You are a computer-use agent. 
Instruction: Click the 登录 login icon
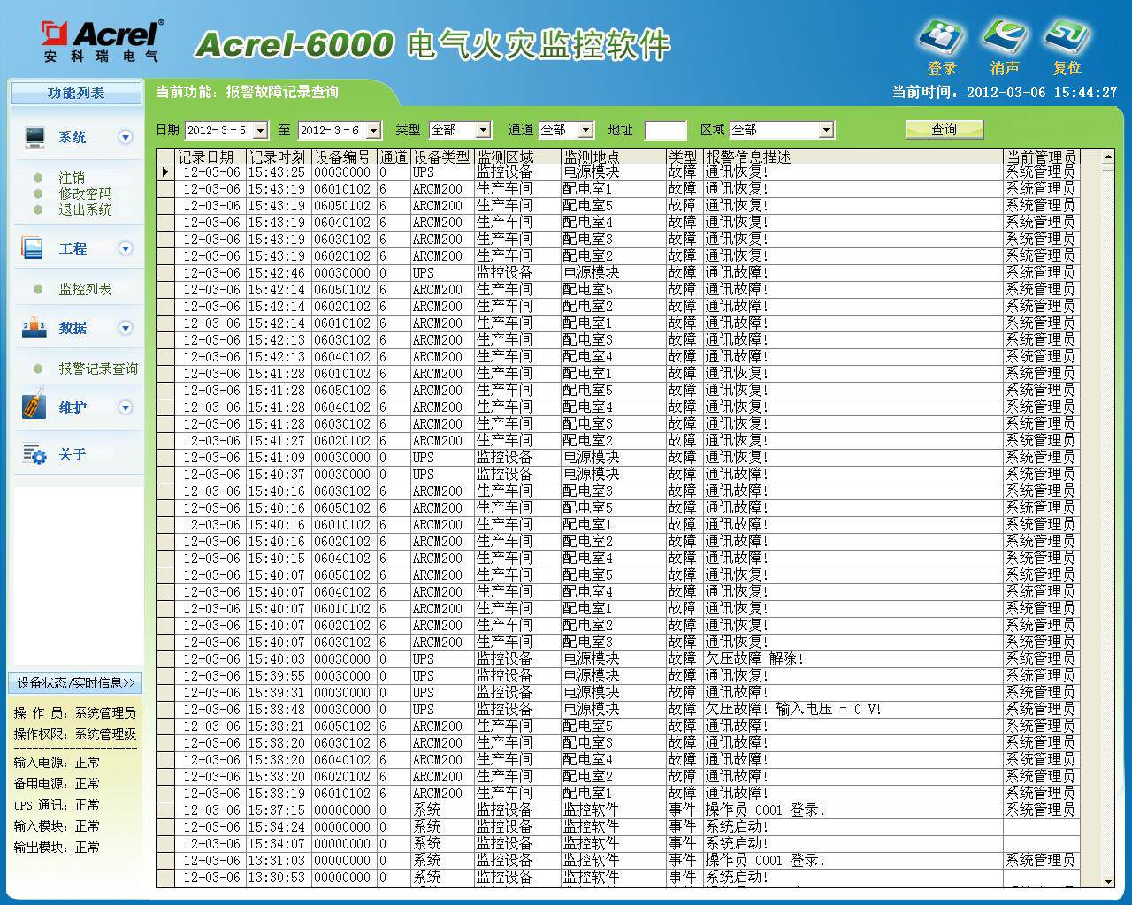[x=942, y=39]
